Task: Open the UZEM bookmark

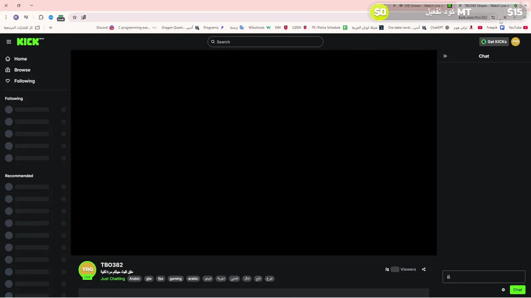Action: (300, 28)
